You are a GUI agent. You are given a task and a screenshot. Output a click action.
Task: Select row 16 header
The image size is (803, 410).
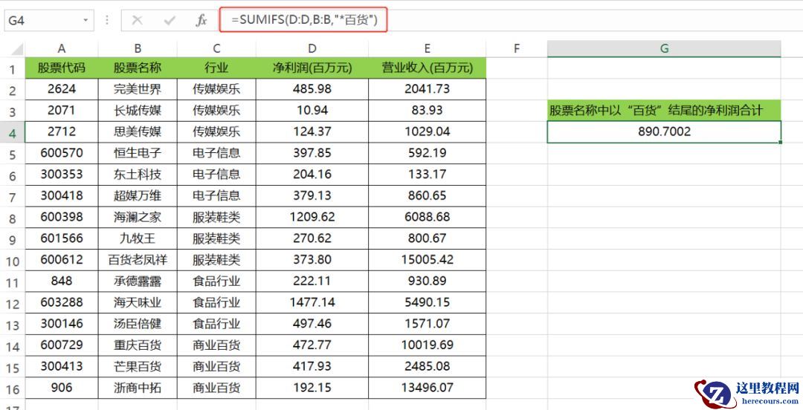13,389
